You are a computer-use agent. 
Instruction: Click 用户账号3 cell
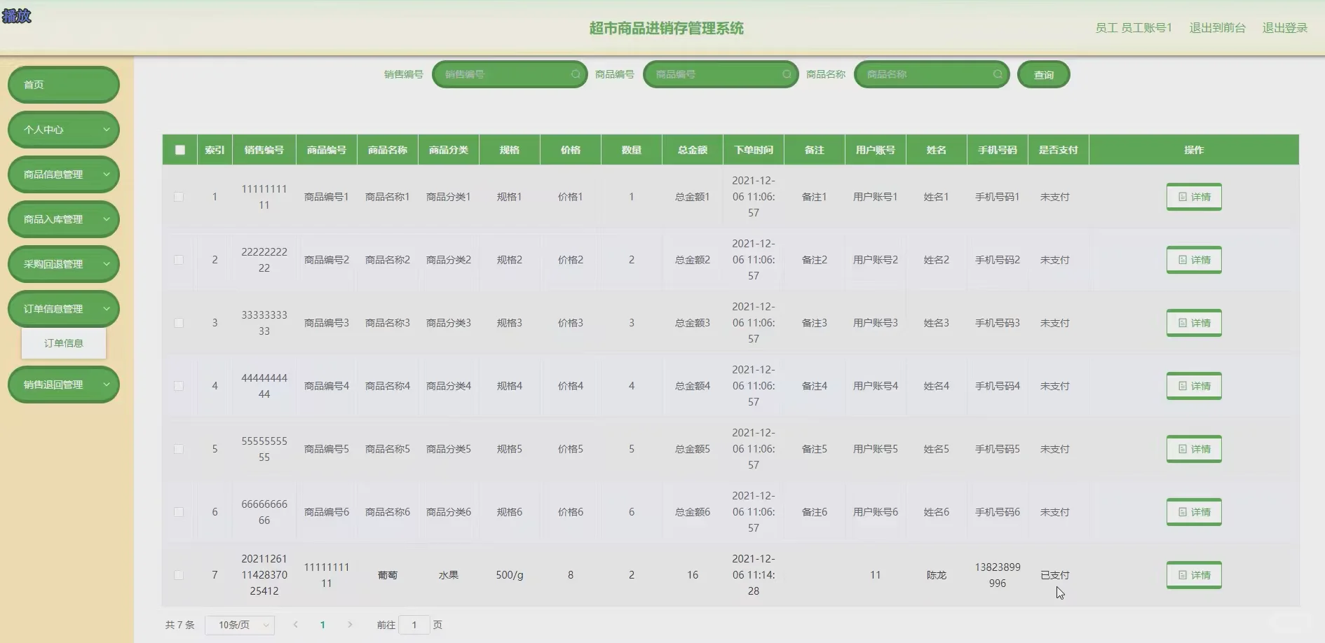(876, 323)
